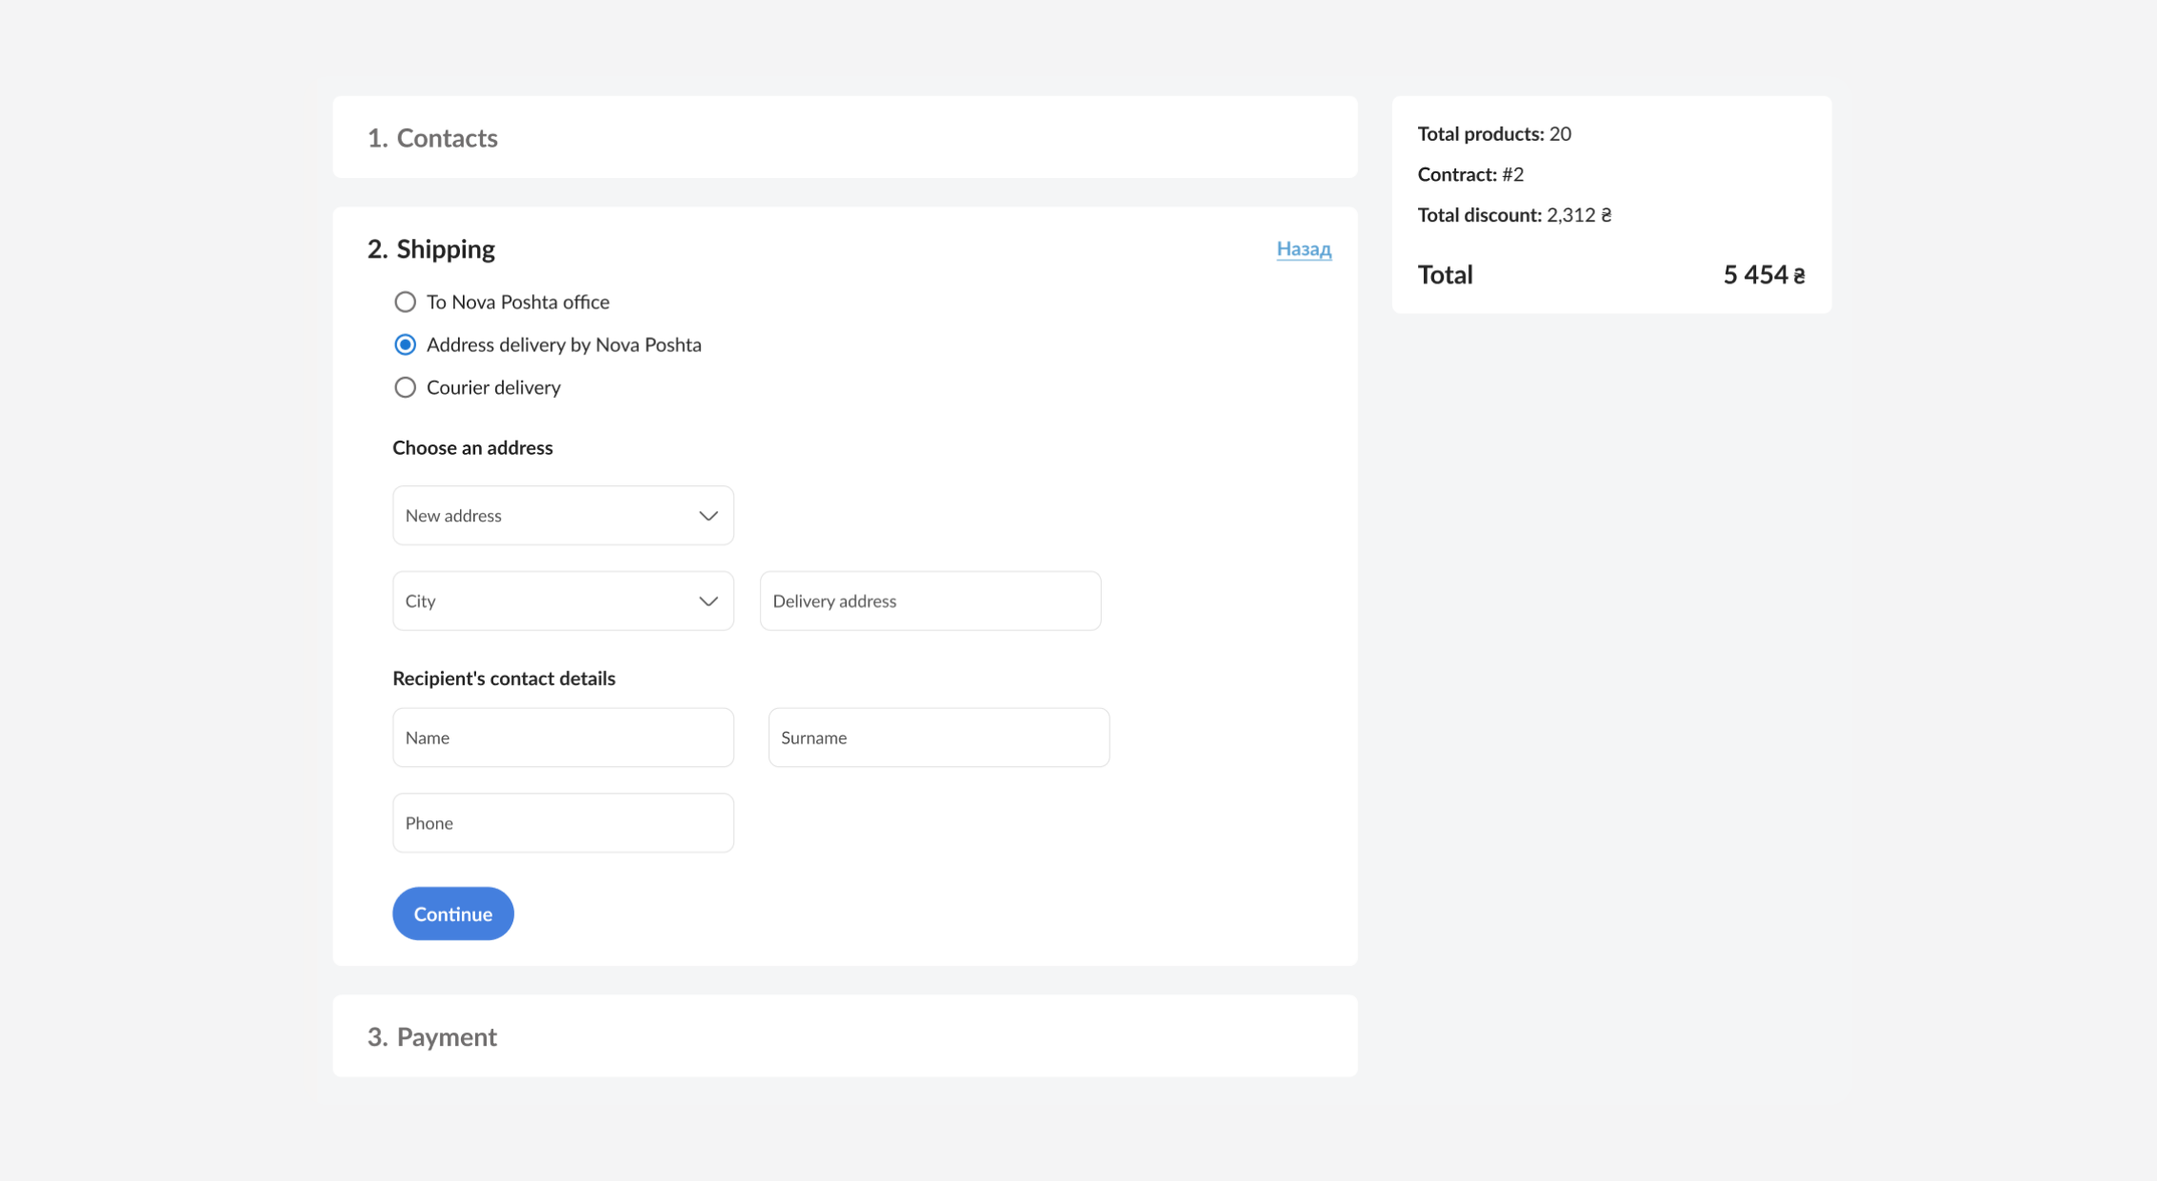
Task: Open the New address dropdown
Action: pos(563,515)
